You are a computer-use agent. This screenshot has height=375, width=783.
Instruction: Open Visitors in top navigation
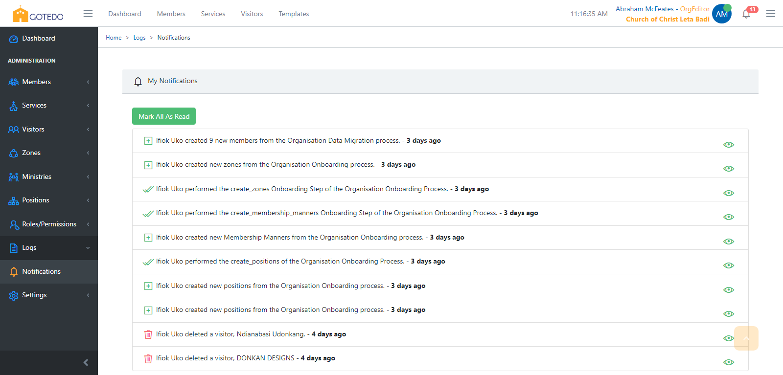tap(252, 14)
